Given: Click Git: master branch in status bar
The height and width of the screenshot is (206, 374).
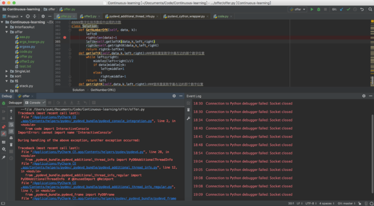Looking at the screenshot, I should click(346, 203).
